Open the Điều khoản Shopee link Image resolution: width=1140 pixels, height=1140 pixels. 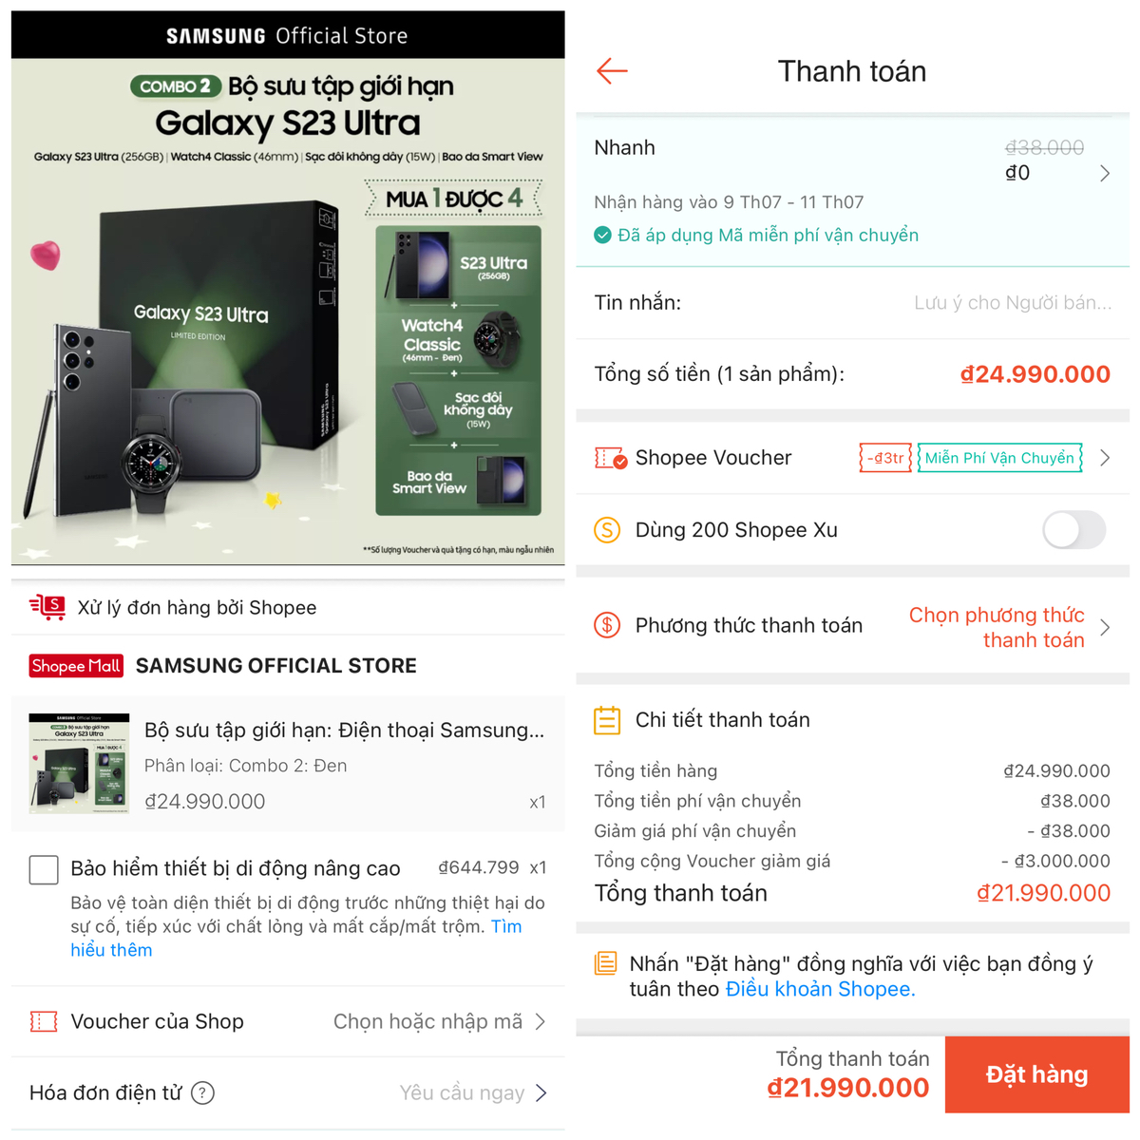coord(820,989)
